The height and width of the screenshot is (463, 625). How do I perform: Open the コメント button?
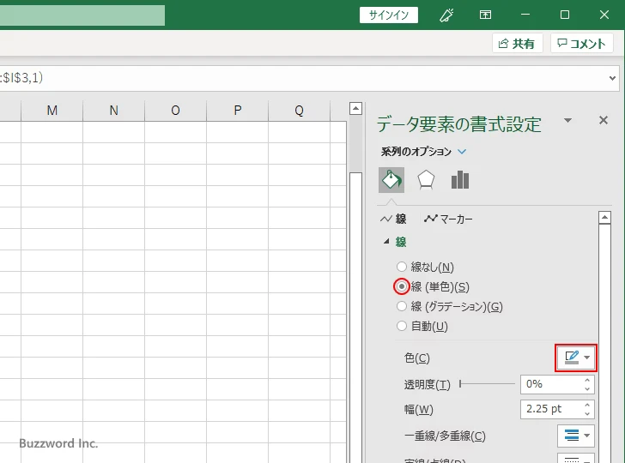(x=581, y=43)
